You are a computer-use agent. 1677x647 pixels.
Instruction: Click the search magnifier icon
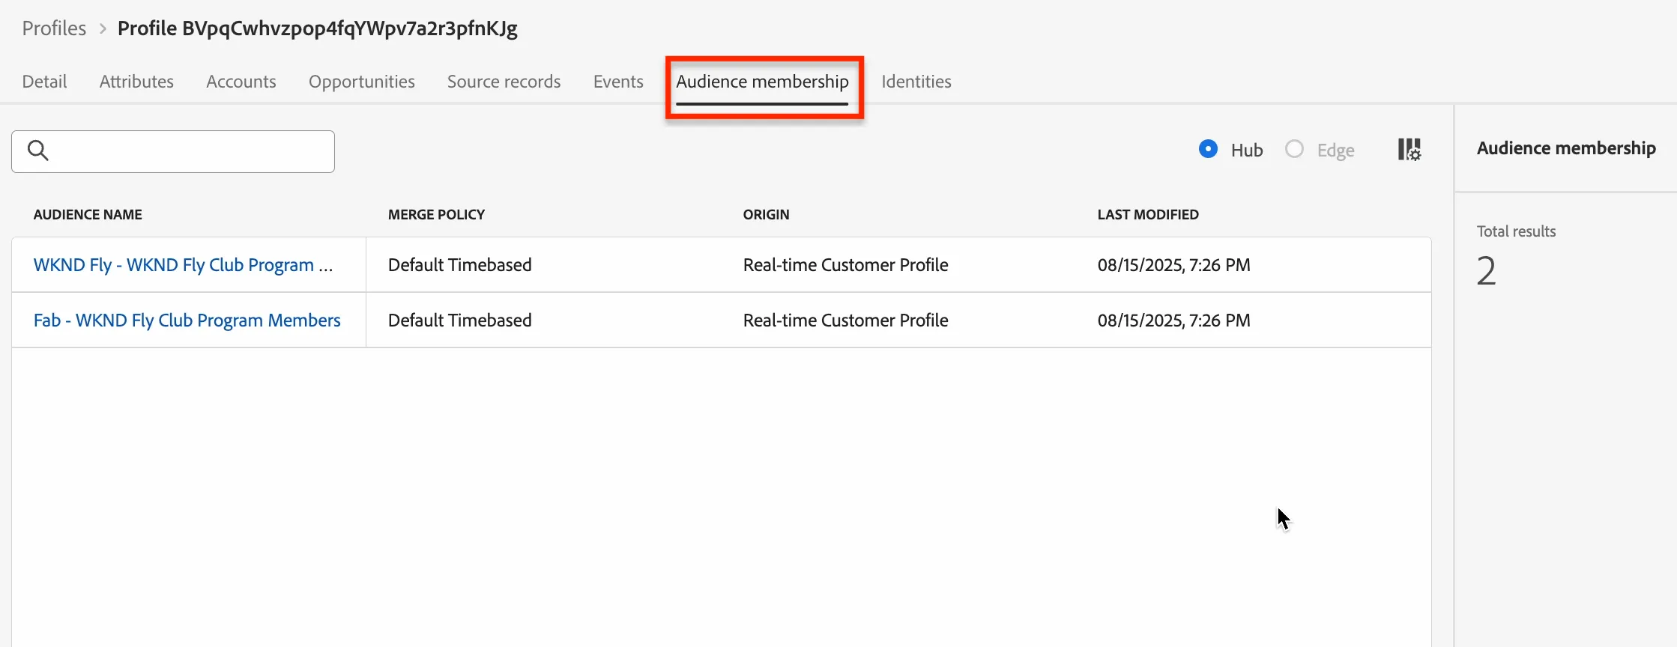coord(38,151)
